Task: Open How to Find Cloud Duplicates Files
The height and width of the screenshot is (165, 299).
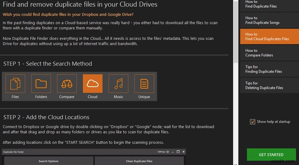Action: (x=269, y=37)
